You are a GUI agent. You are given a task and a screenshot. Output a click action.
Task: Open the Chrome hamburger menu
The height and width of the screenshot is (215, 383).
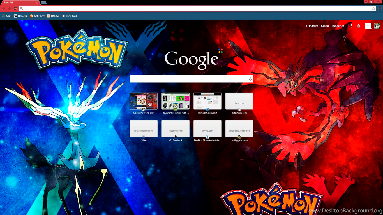380,9
